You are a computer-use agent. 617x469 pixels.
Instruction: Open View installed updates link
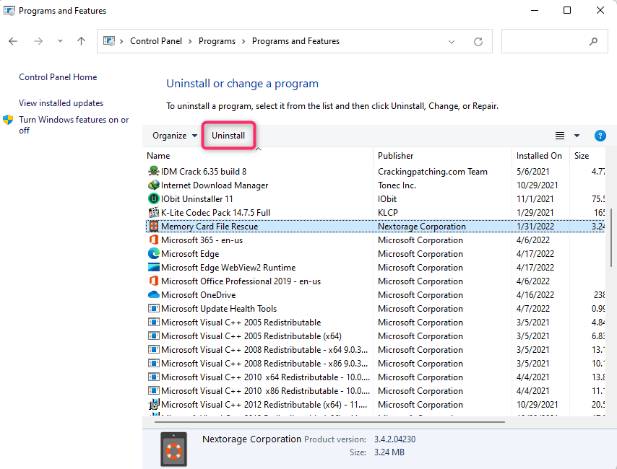61,103
